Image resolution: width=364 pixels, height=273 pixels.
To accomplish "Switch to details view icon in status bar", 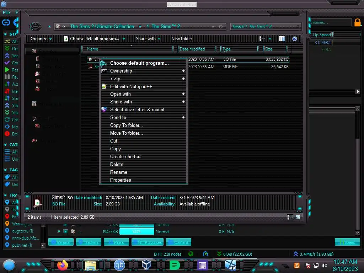I will (290, 217).
